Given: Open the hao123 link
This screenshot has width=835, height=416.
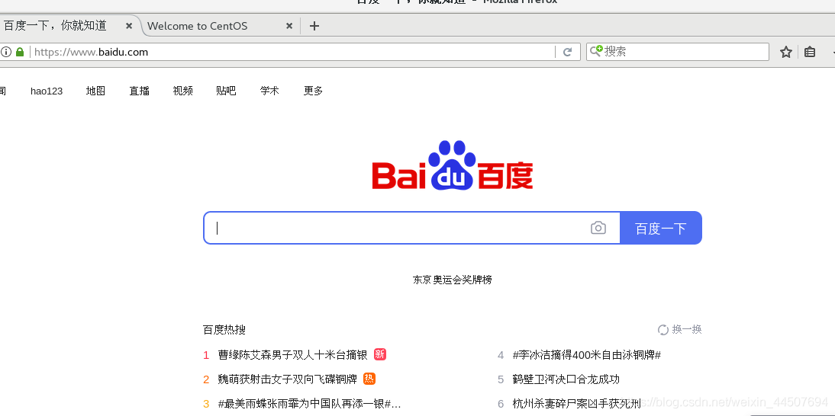Looking at the screenshot, I should 47,91.
